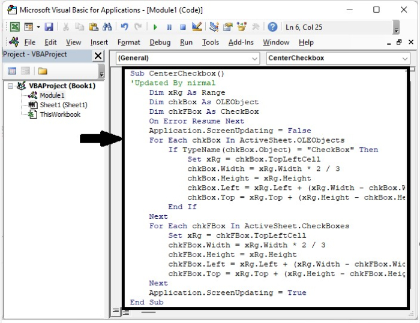Toggle Design Mode icon

tap(196, 27)
